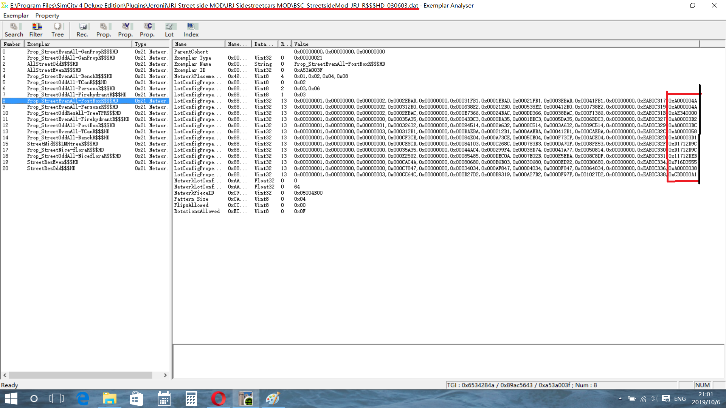Open Paint from the taskbar
Image resolution: width=726 pixels, height=408 pixels.
(273, 399)
